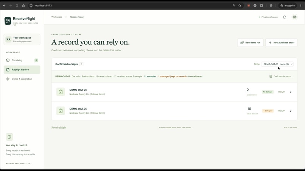Open the browser three-dot menu
Viewport: 305px width, 171px height.
click(x=301, y=6)
